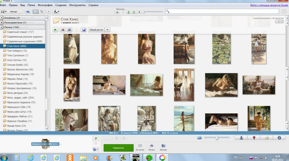
Task: Open ICQ flower taskbar icon
Action: pyautogui.click(x=149, y=158)
